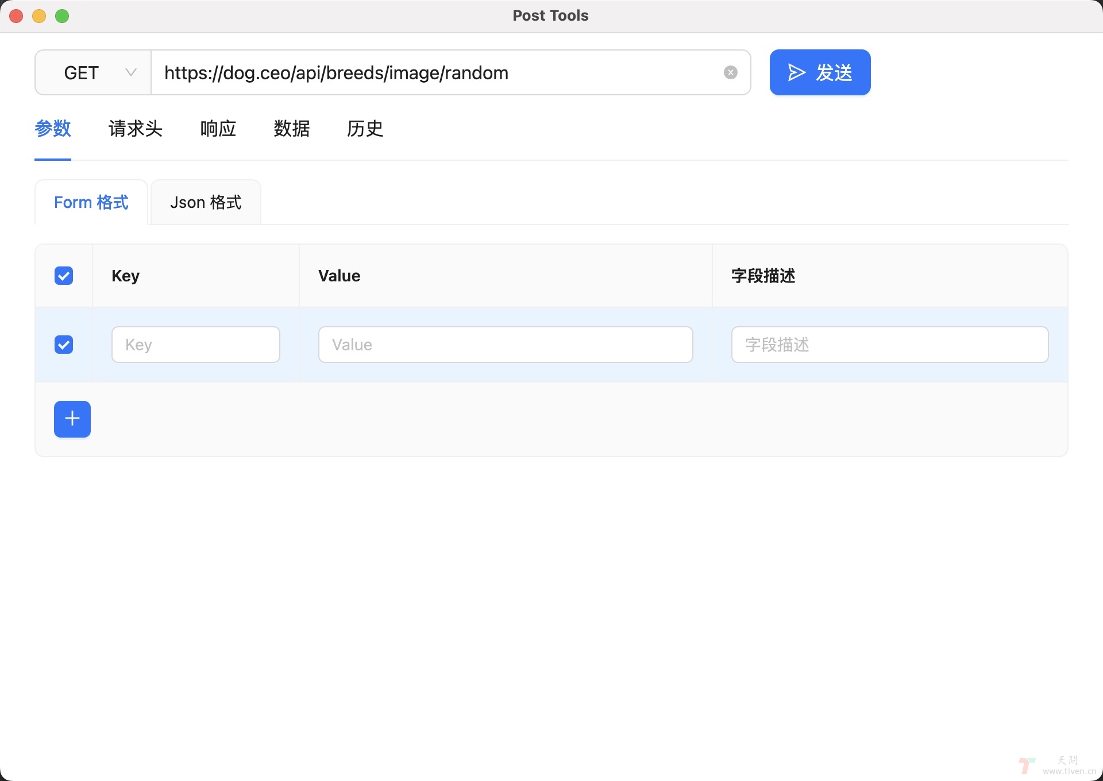The width and height of the screenshot is (1103, 781).
Task: Click the 发送 send button
Action: click(x=820, y=72)
